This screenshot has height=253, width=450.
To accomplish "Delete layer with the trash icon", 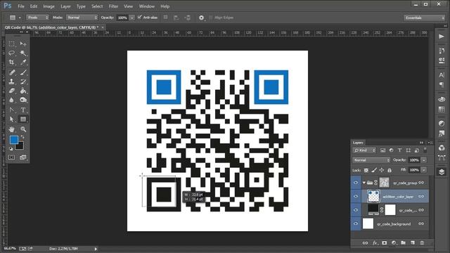I will click(x=422, y=243).
